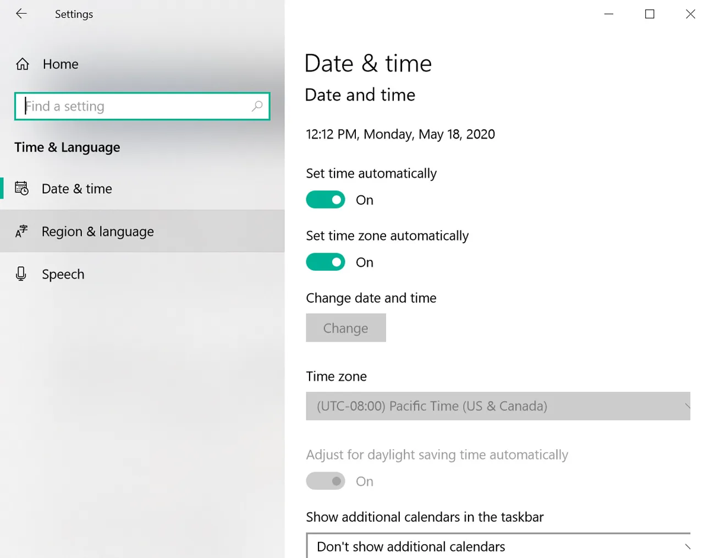Turn off Set time automatically
The image size is (704, 558).
click(326, 200)
